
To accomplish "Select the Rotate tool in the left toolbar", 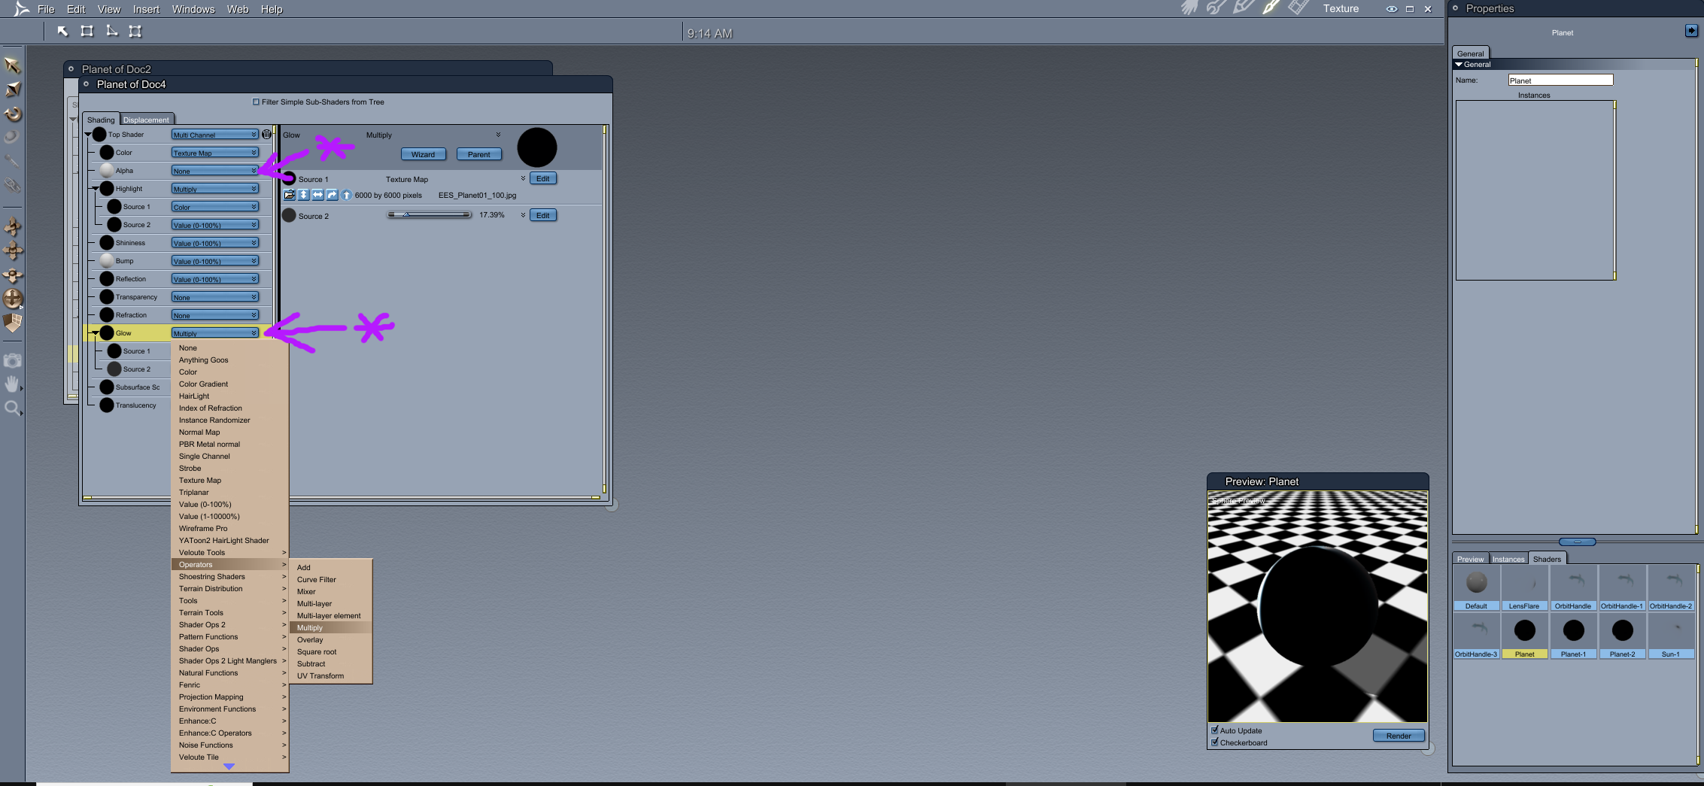I will click(13, 114).
